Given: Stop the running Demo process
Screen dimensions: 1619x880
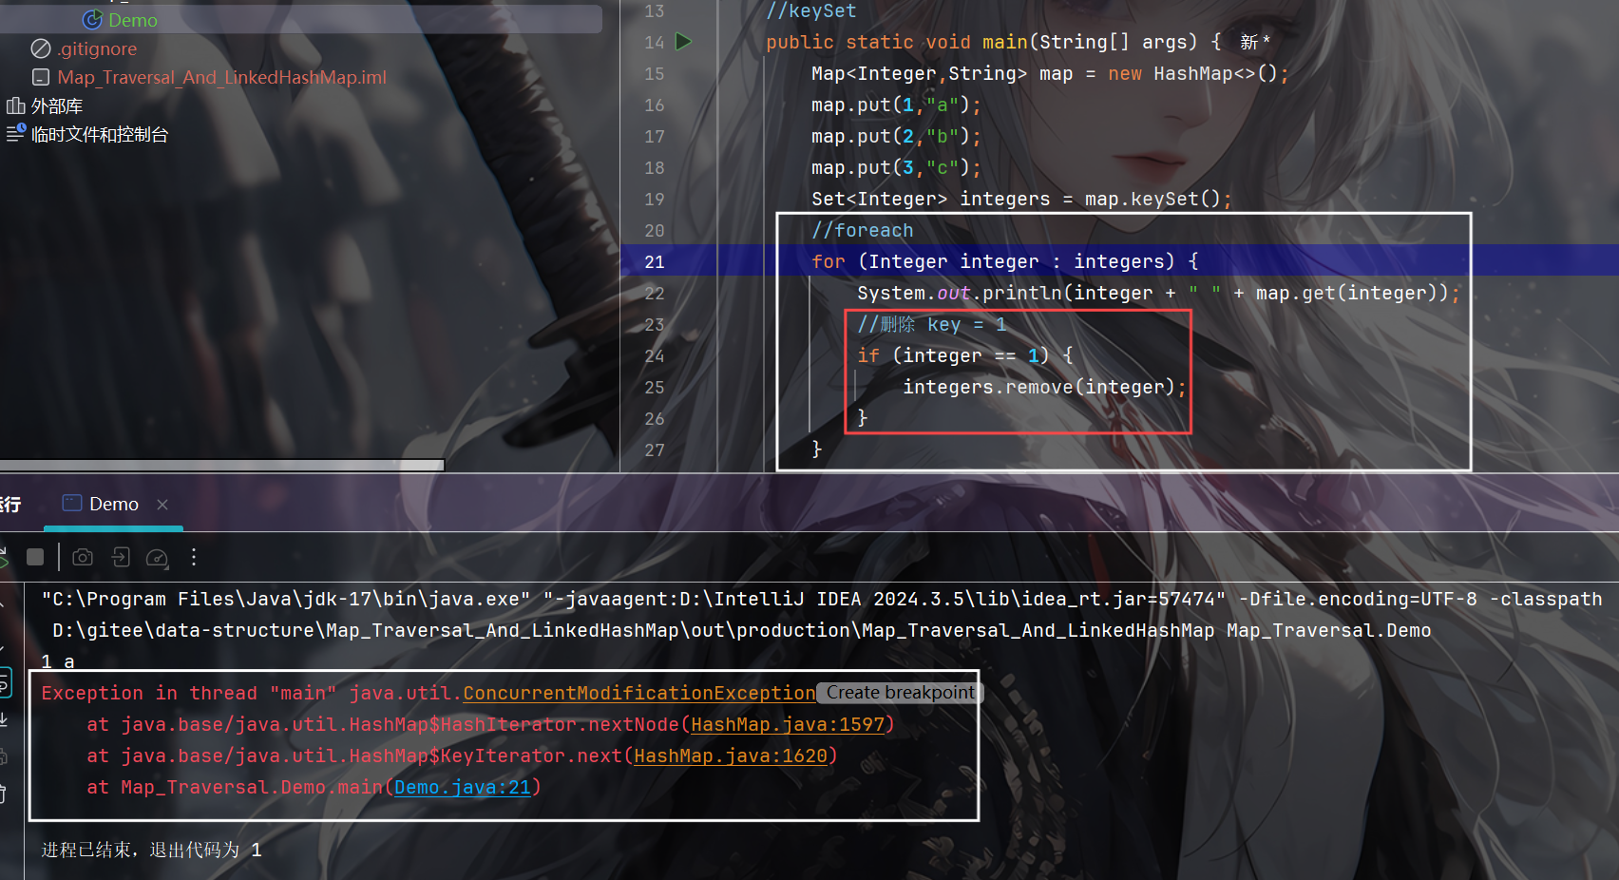Looking at the screenshot, I should [35, 557].
